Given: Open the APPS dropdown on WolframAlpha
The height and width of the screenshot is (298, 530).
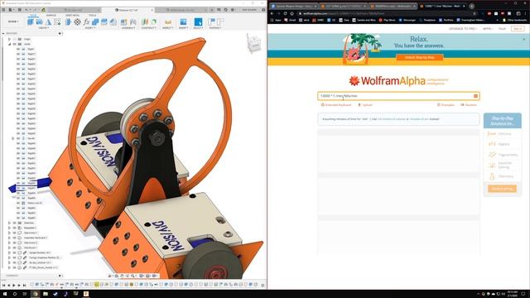Looking at the screenshot, I should click(x=487, y=29).
